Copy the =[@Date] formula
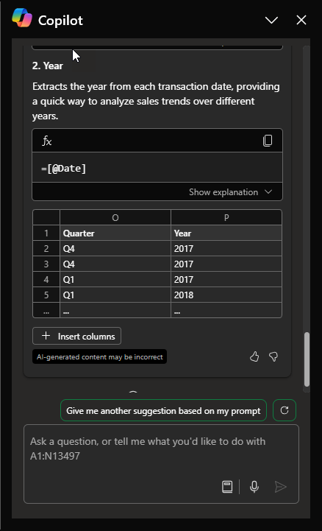 (x=268, y=141)
